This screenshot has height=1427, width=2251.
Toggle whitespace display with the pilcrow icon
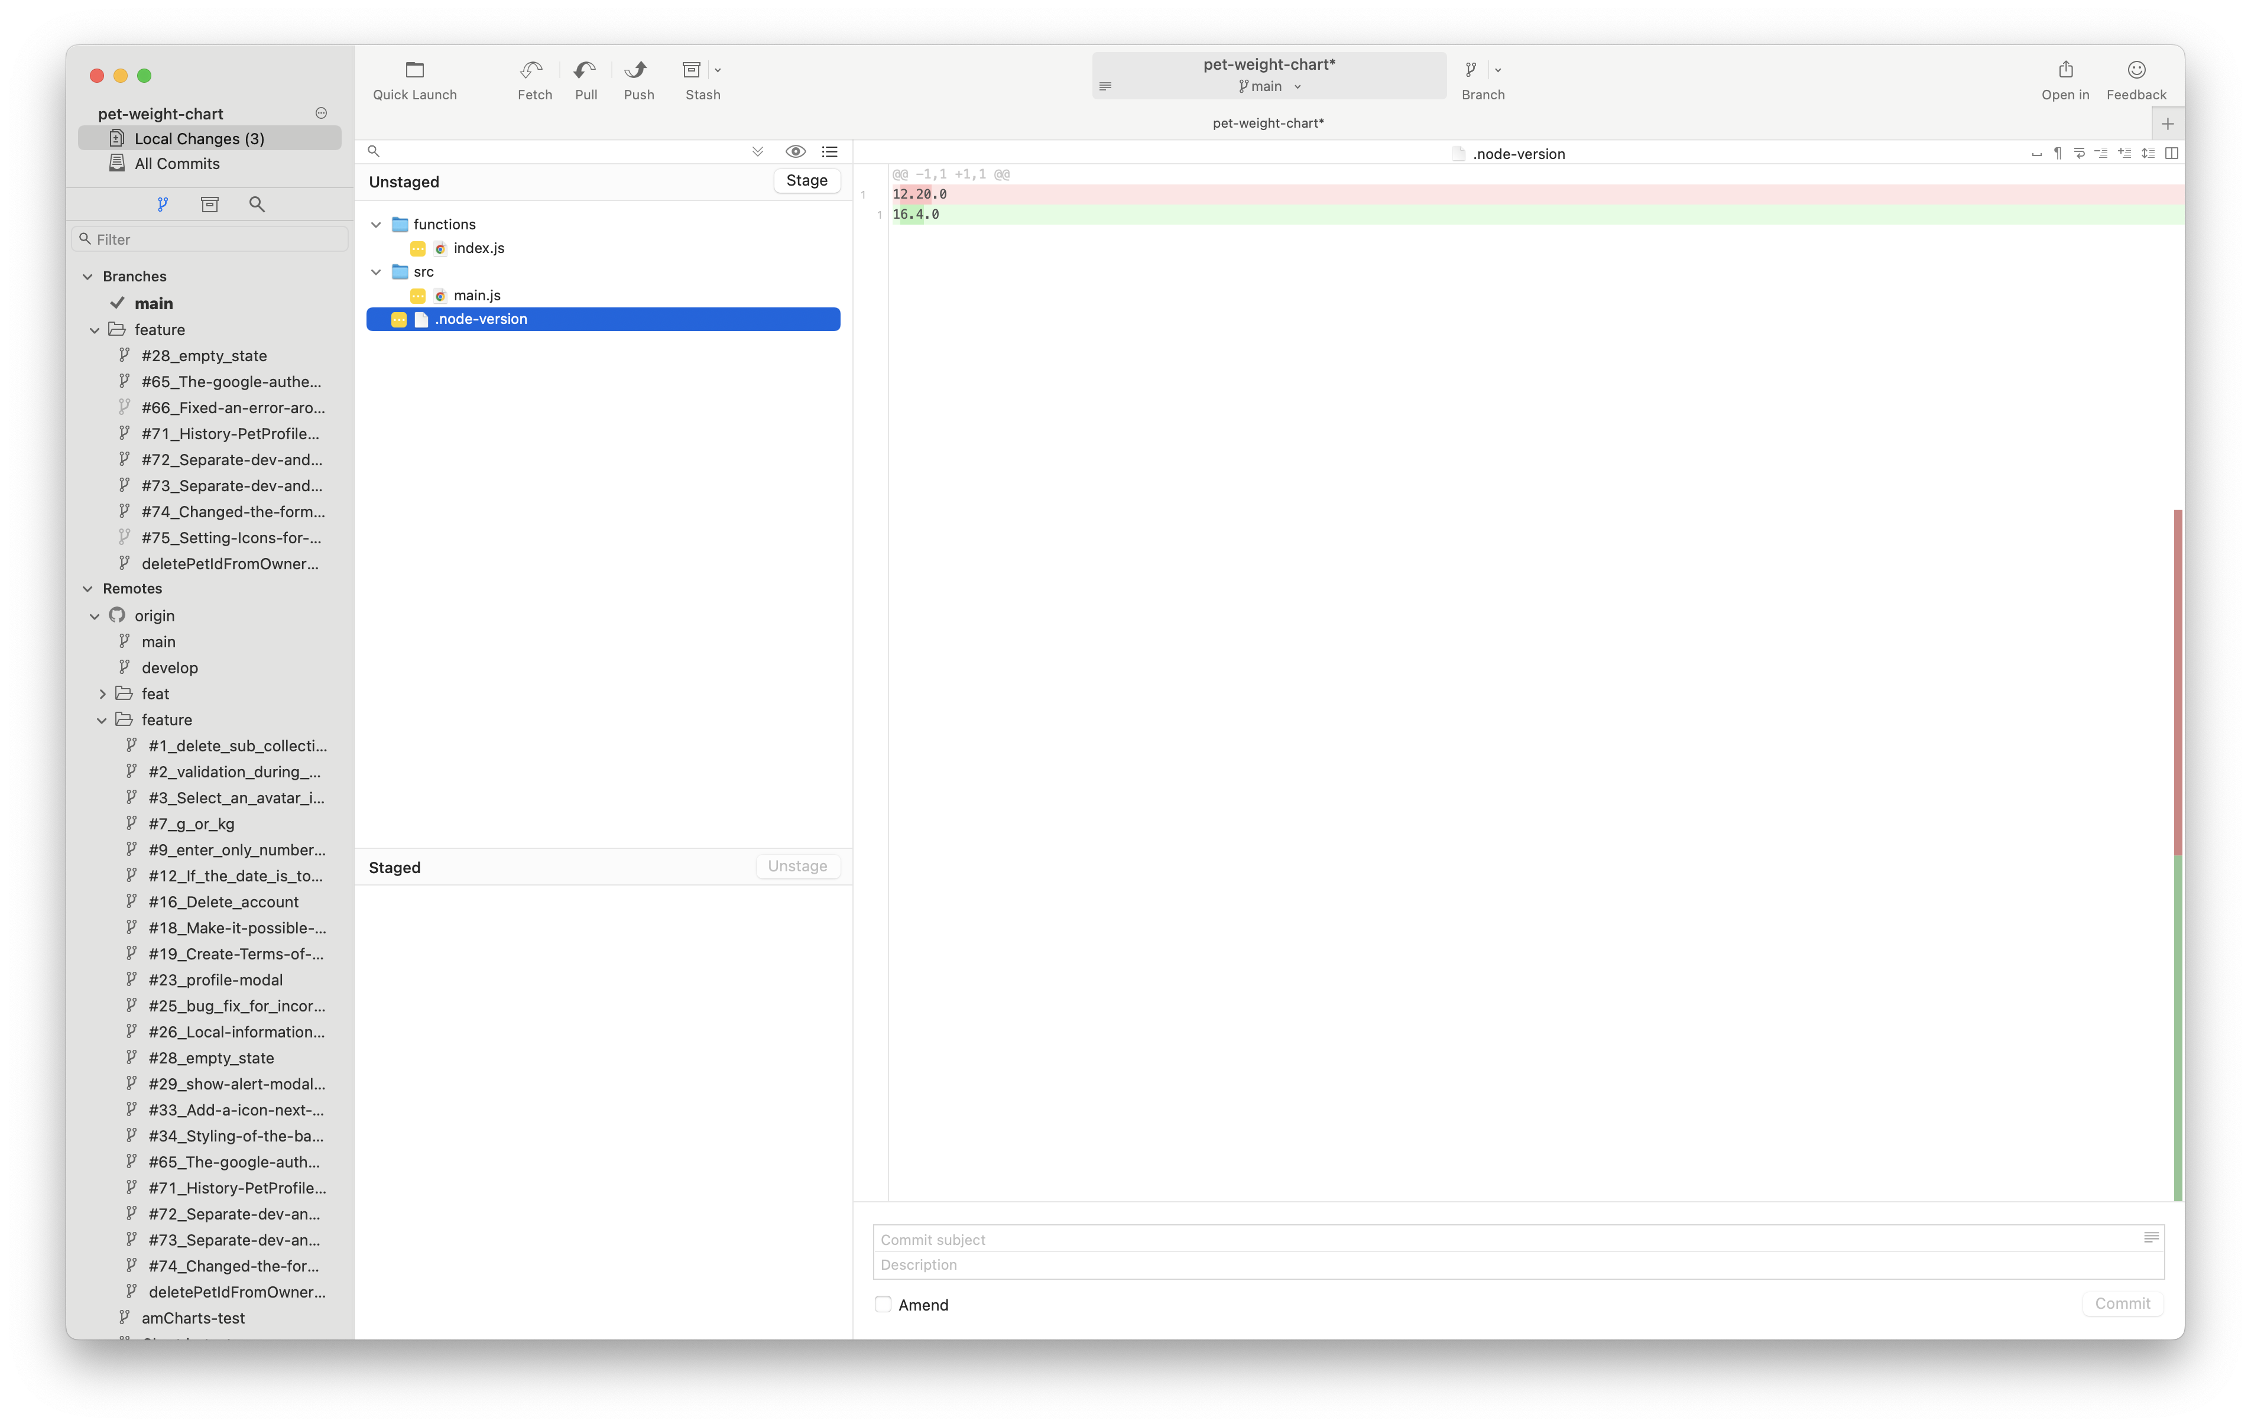pos(2058,153)
